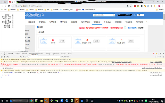This screenshot has height=103, width=165.
Task: Open File Explorer from the taskbar
Action: (42, 101)
